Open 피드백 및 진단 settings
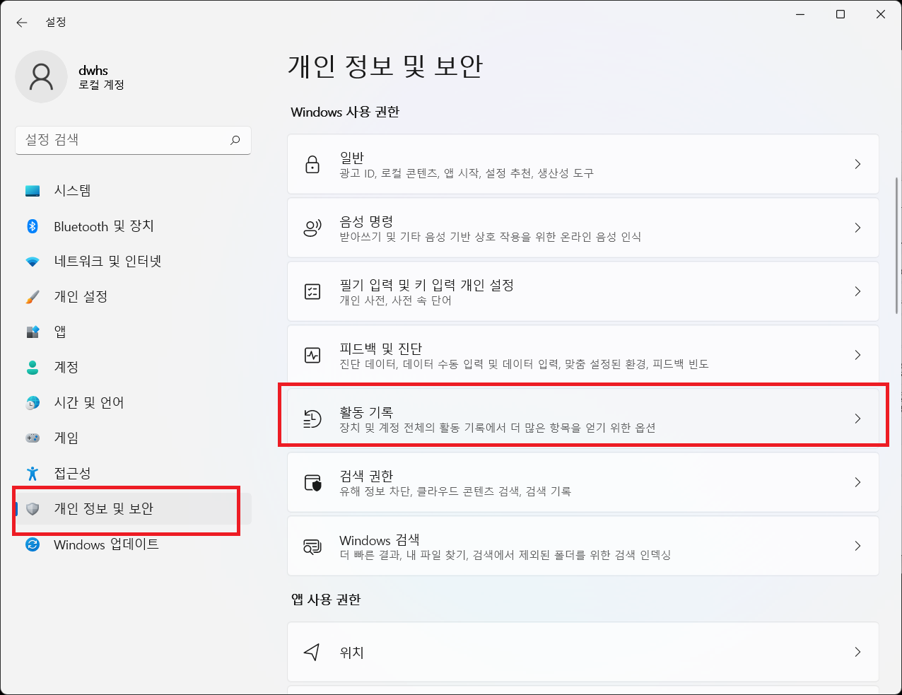Screen dimensions: 902x695 click(583, 355)
